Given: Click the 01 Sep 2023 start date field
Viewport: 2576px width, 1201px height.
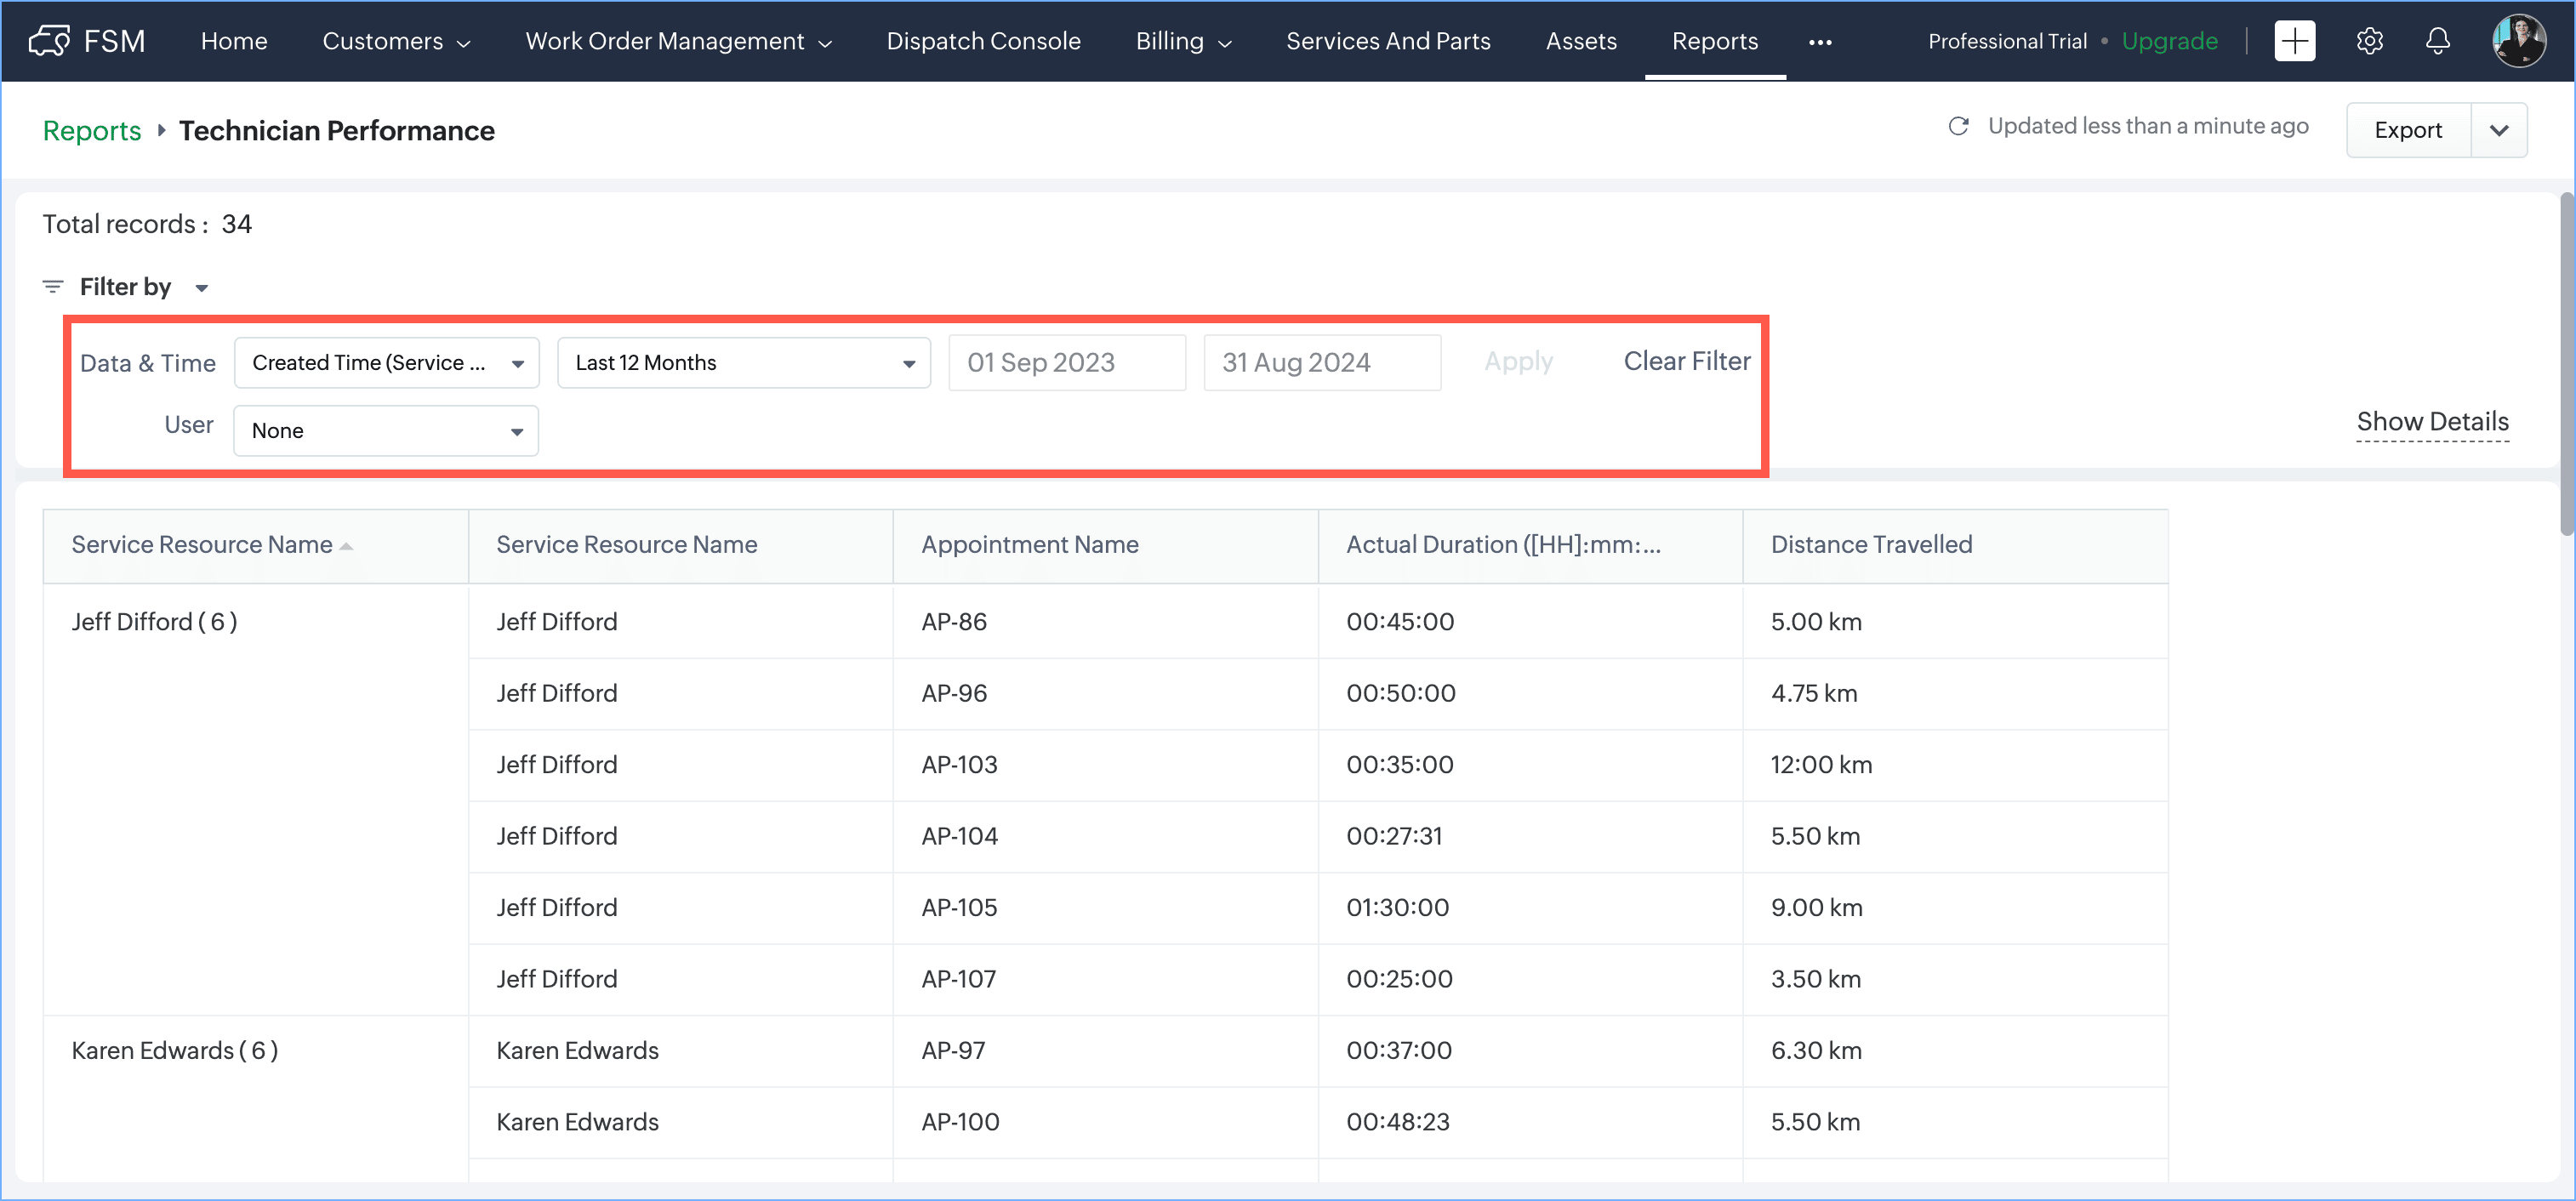Looking at the screenshot, I should coord(1066,363).
